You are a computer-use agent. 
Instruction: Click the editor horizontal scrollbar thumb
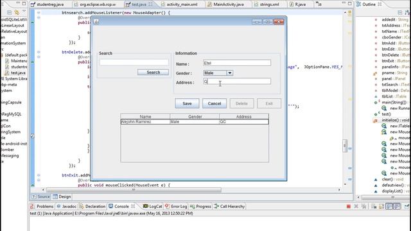pyautogui.click(x=134, y=190)
